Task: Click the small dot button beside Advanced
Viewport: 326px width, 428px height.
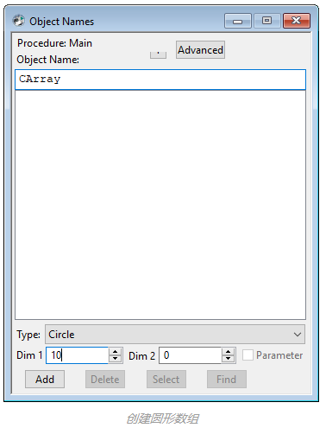Action: (158, 54)
